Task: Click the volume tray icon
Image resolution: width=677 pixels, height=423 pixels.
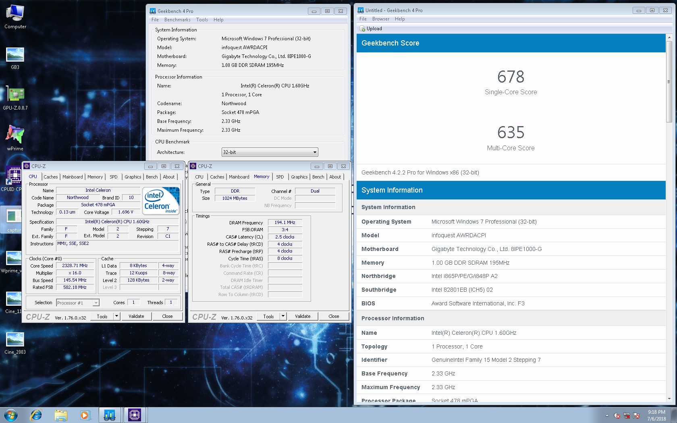Action: (x=617, y=415)
